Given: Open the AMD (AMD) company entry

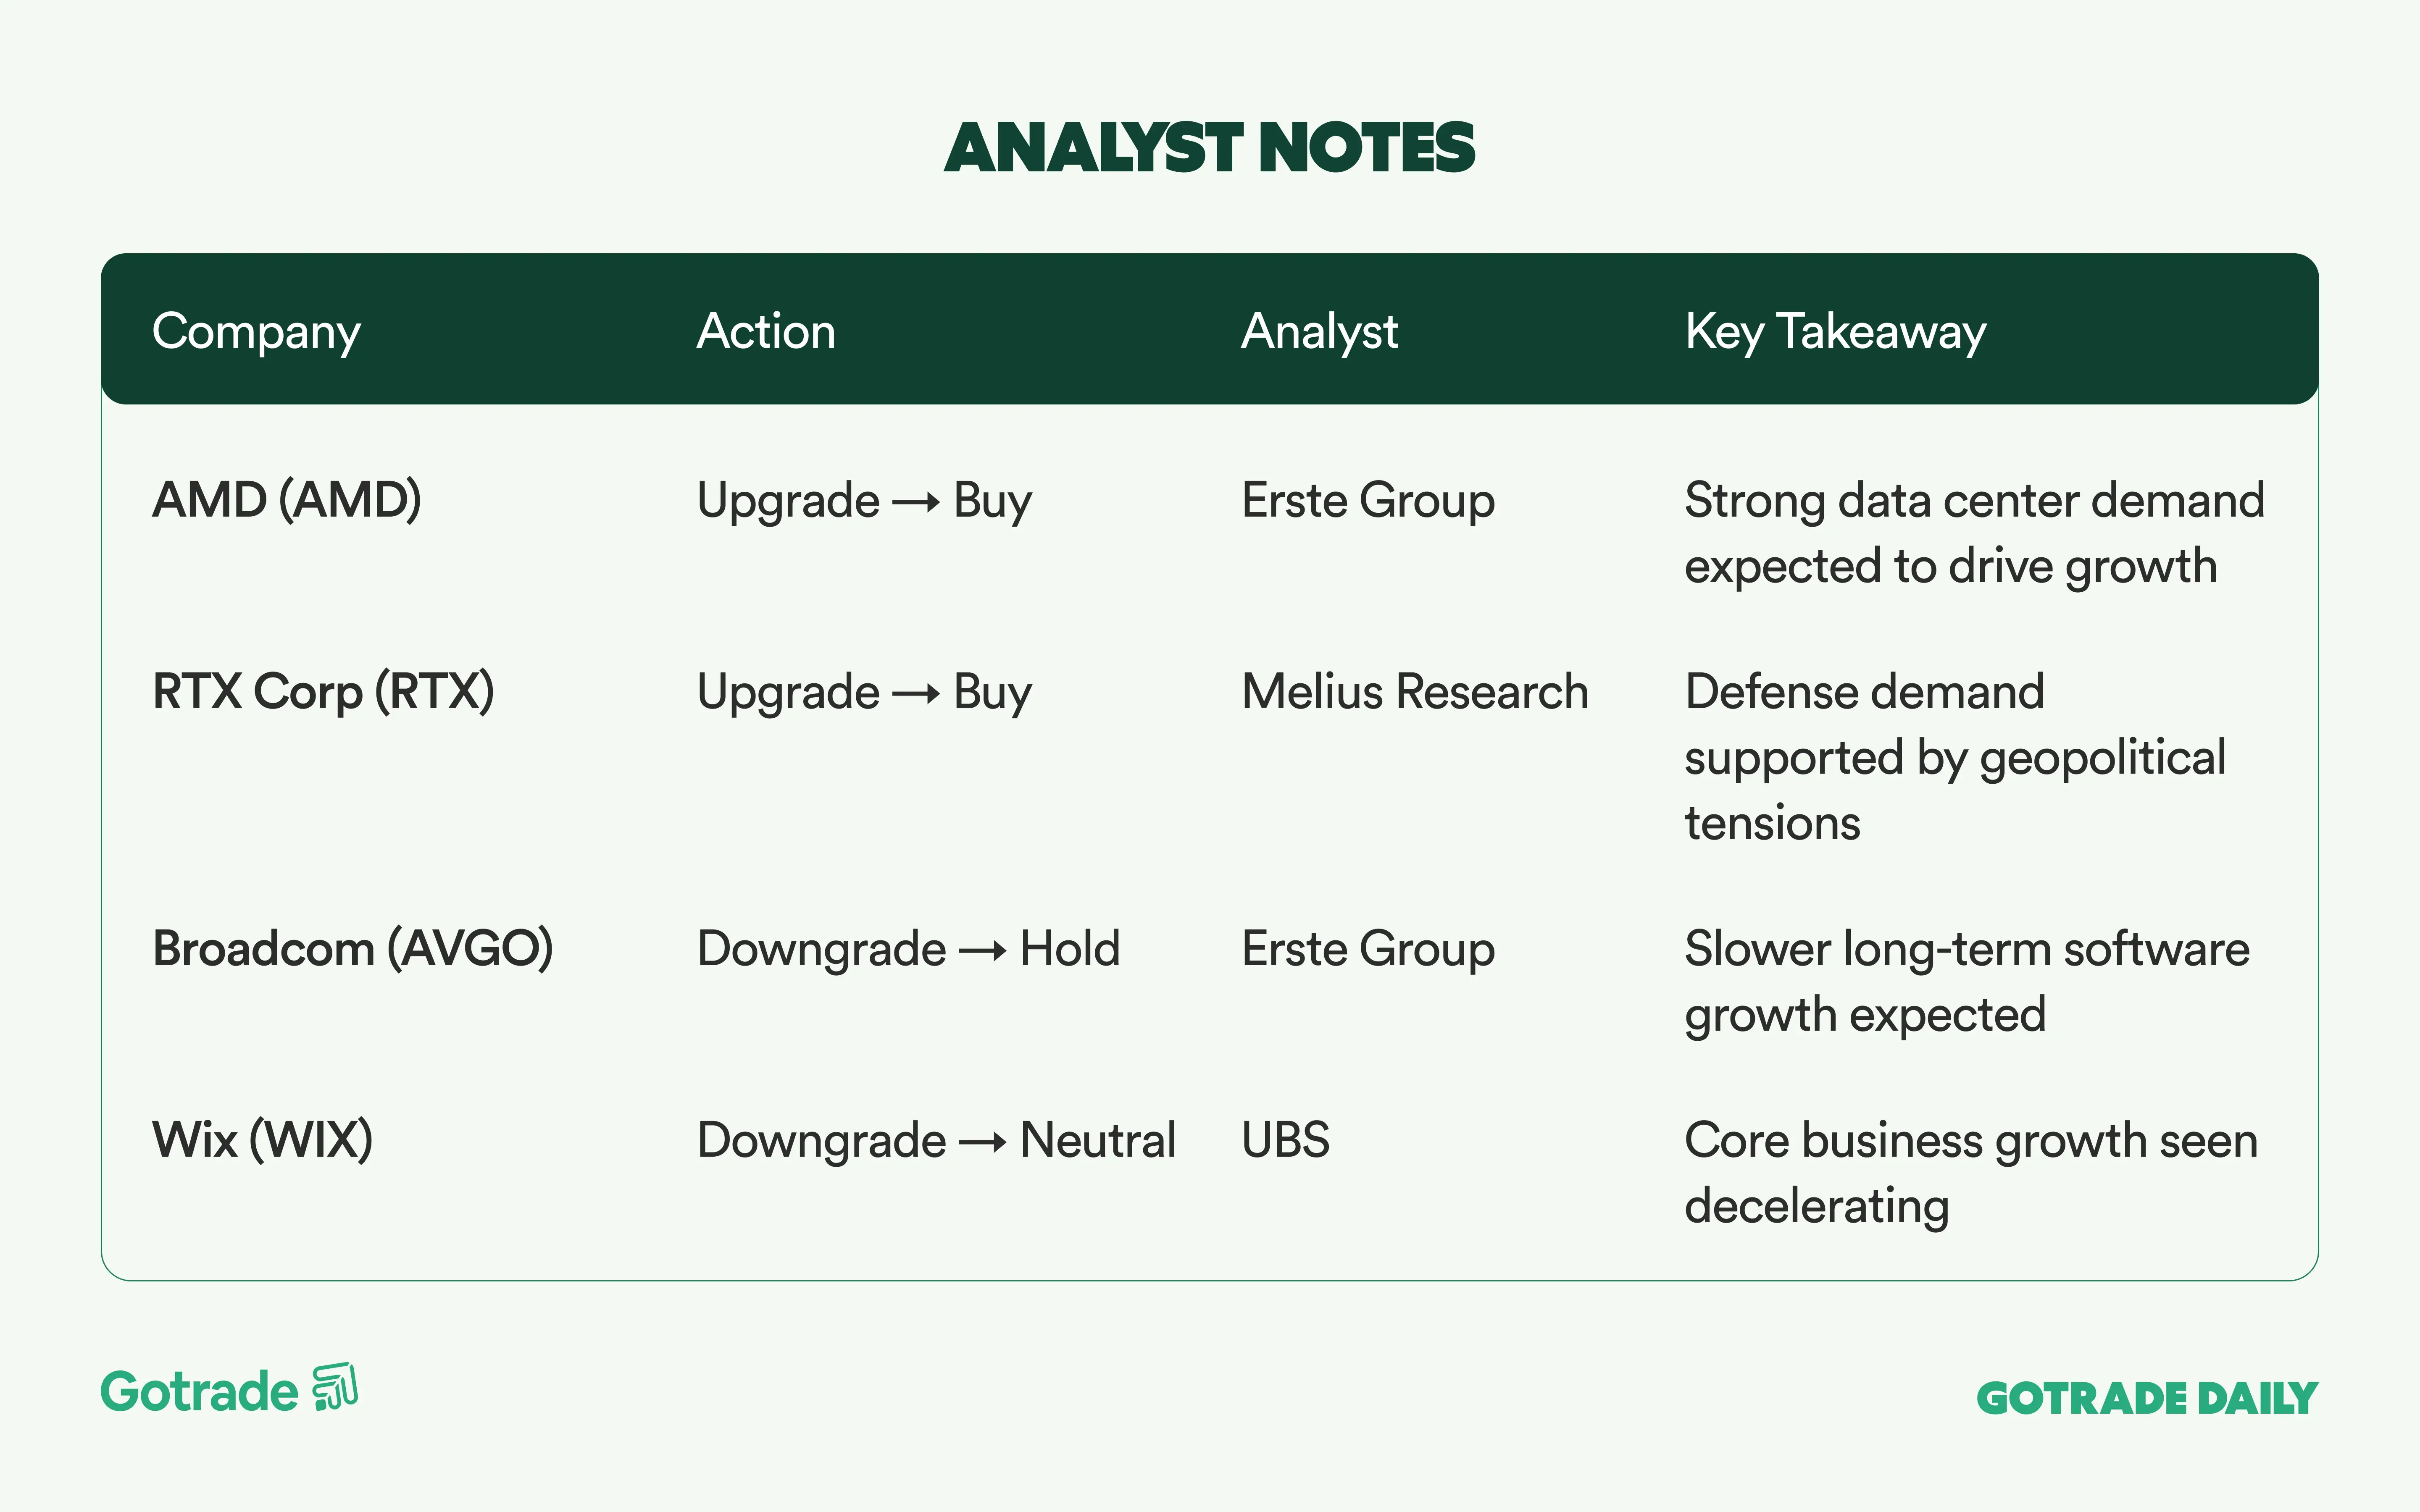Looking at the screenshot, I should click(287, 500).
